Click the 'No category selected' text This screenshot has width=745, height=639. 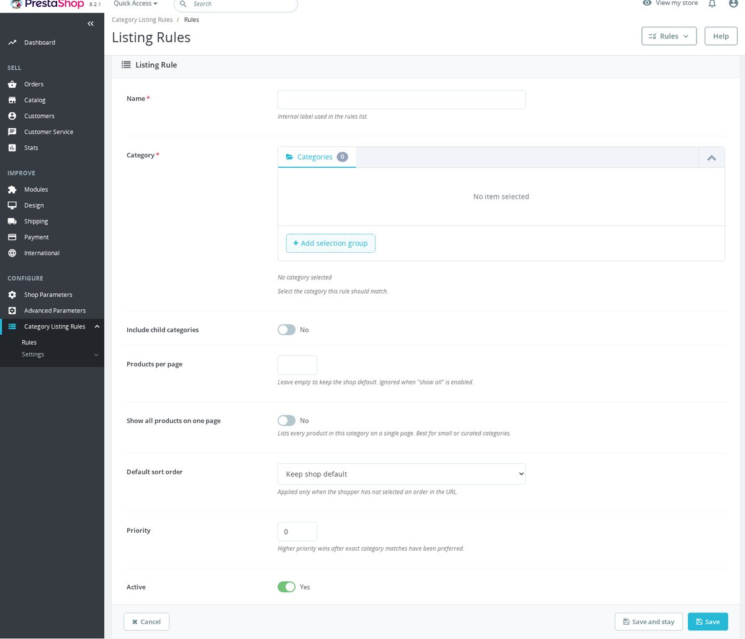305,278
